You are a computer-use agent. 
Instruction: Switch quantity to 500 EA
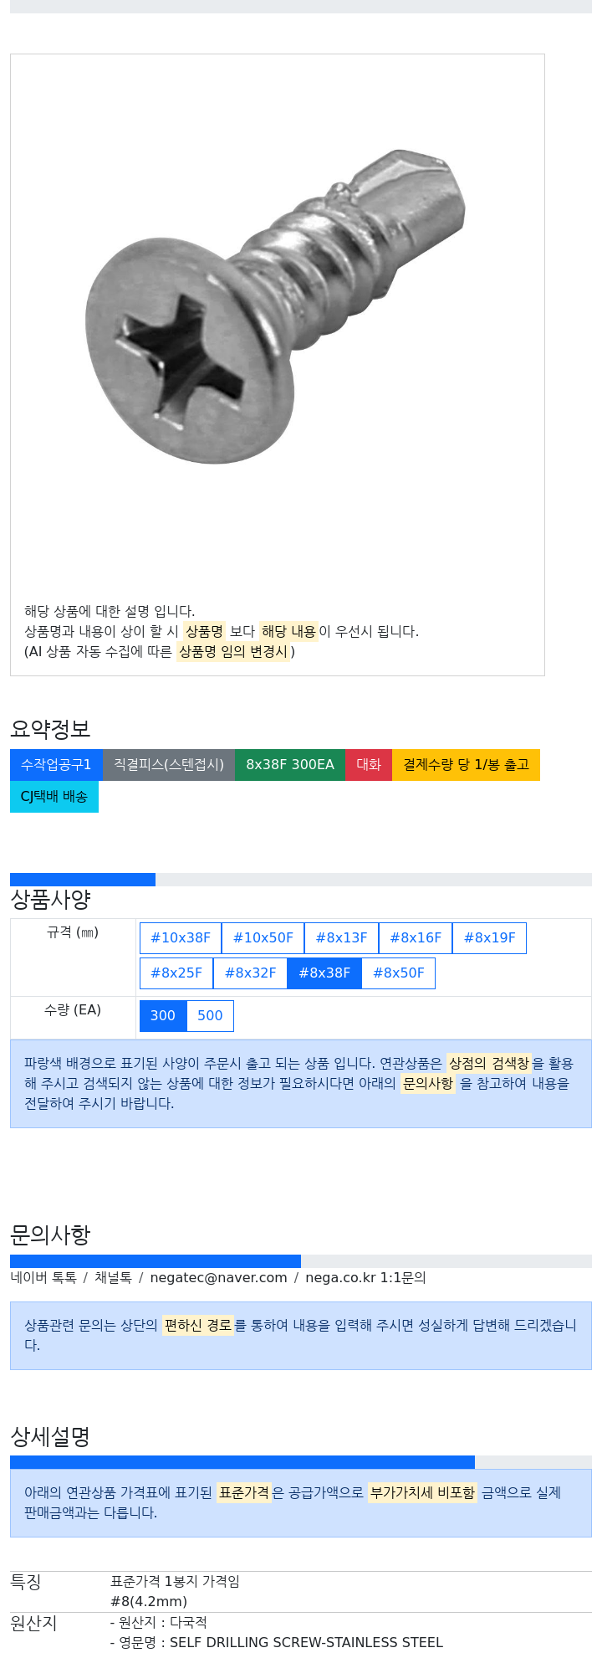point(210,1016)
